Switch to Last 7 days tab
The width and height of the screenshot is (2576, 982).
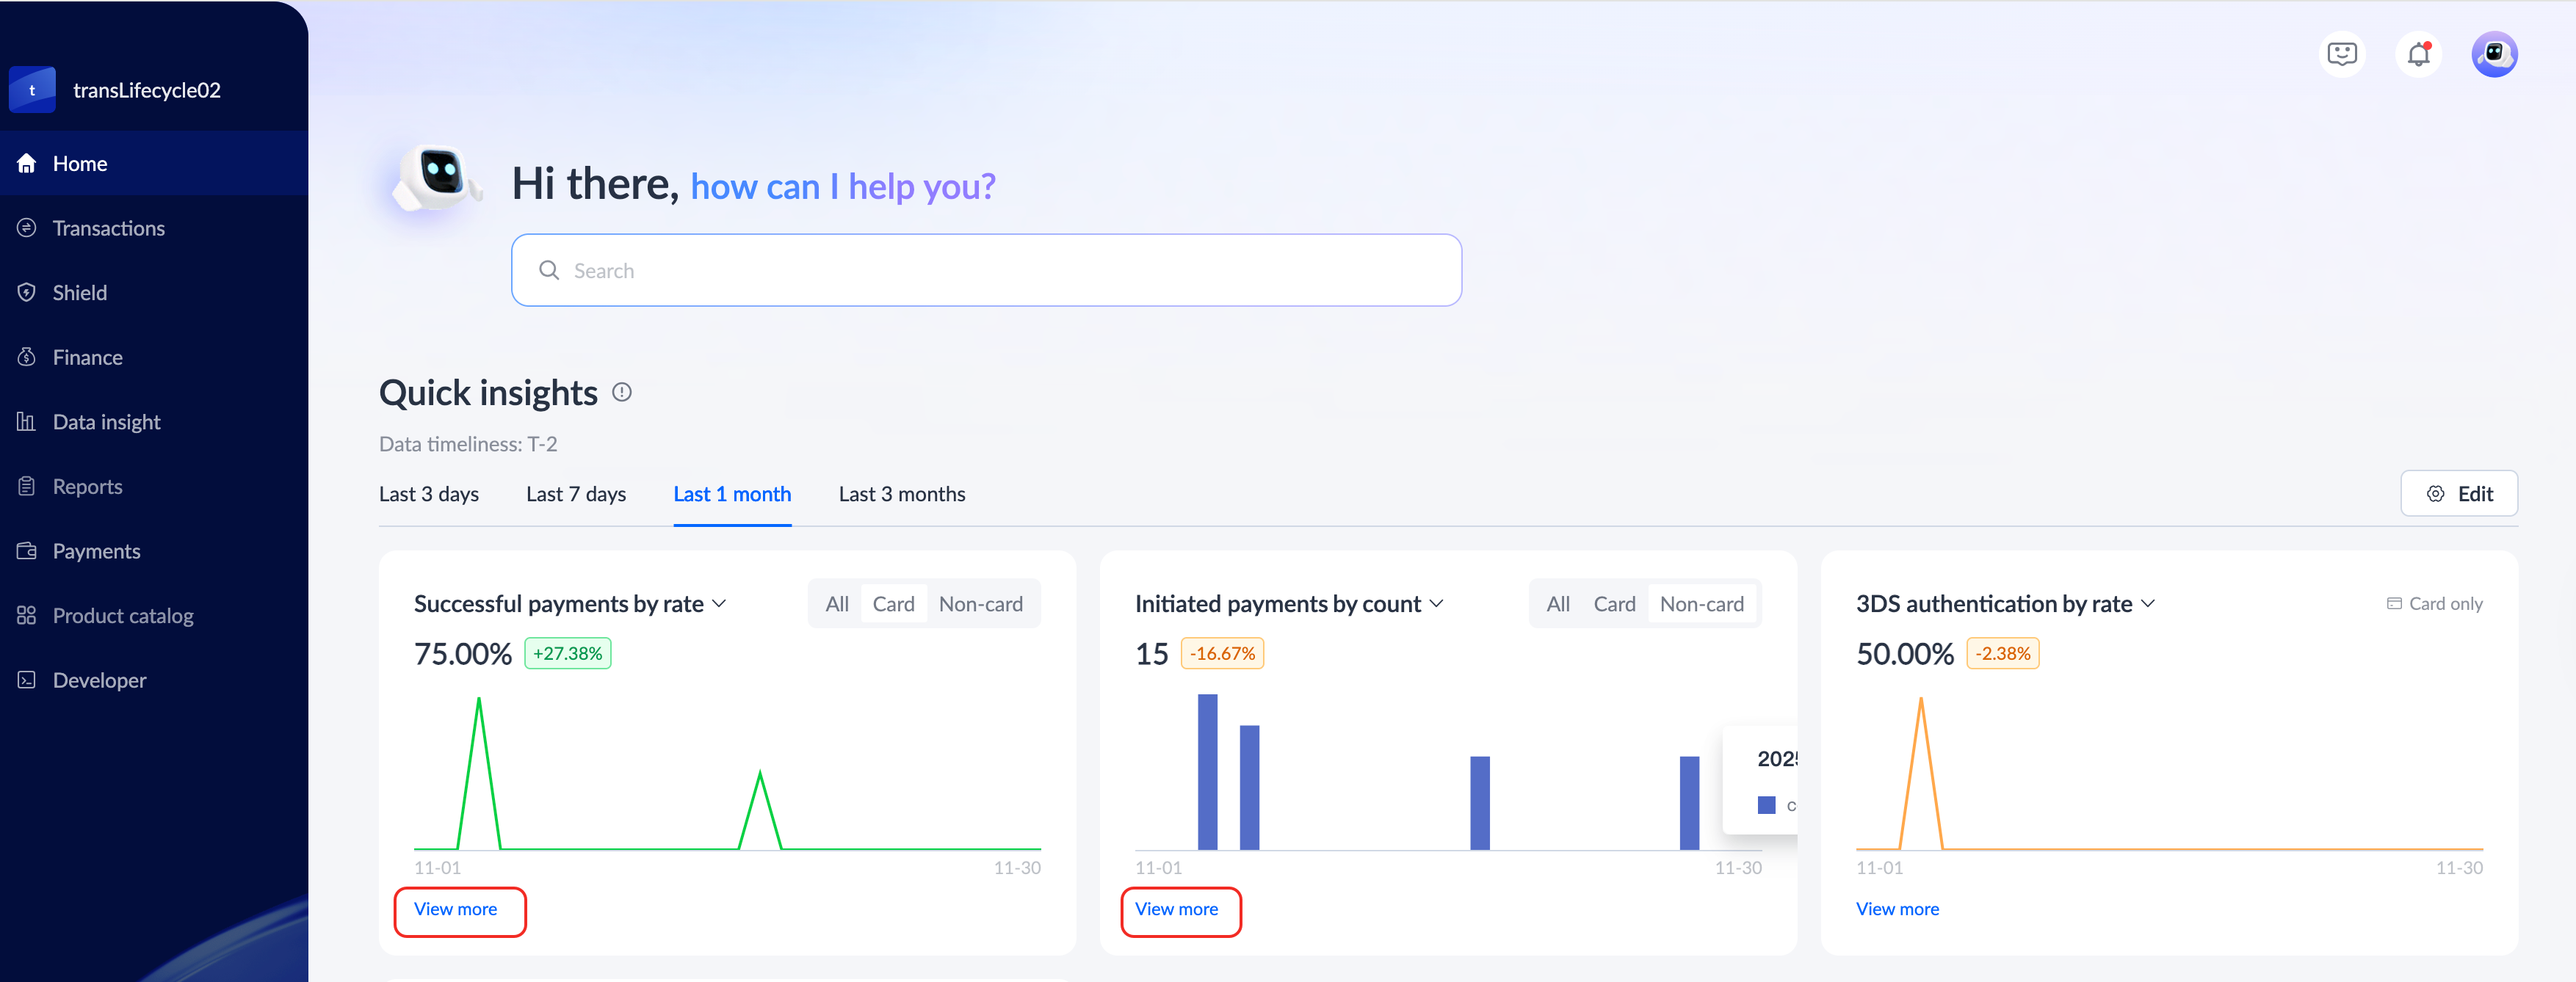[x=576, y=493]
